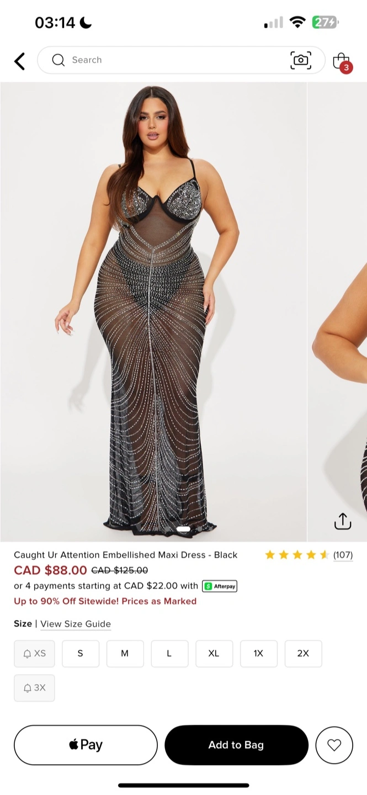Image resolution: width=367 pixels, height=795 pixels.
Task: Tap the Add to Bag button
Action: pyautogui.click(x=236, y=745)
